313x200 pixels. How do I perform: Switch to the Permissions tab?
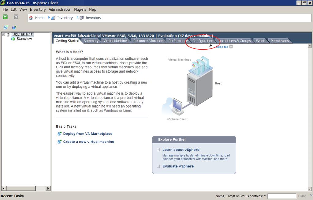tap(280, 41)
